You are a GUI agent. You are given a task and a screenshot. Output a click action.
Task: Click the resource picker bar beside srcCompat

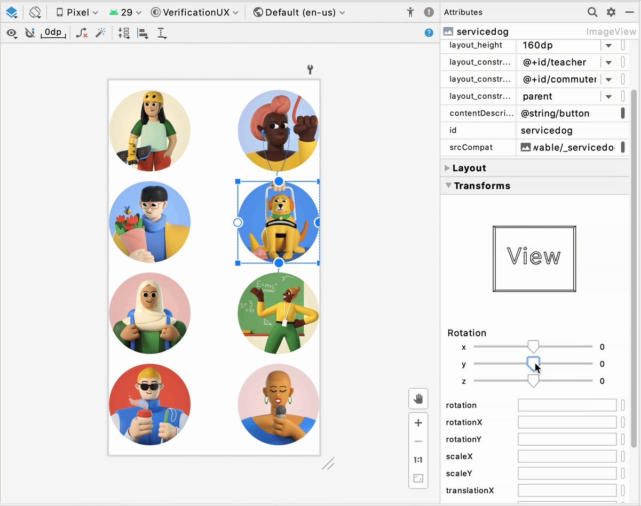(623, 147)
